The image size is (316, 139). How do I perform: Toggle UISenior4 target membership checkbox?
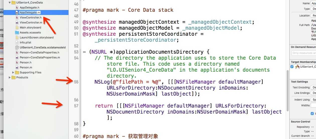(292, 67)
